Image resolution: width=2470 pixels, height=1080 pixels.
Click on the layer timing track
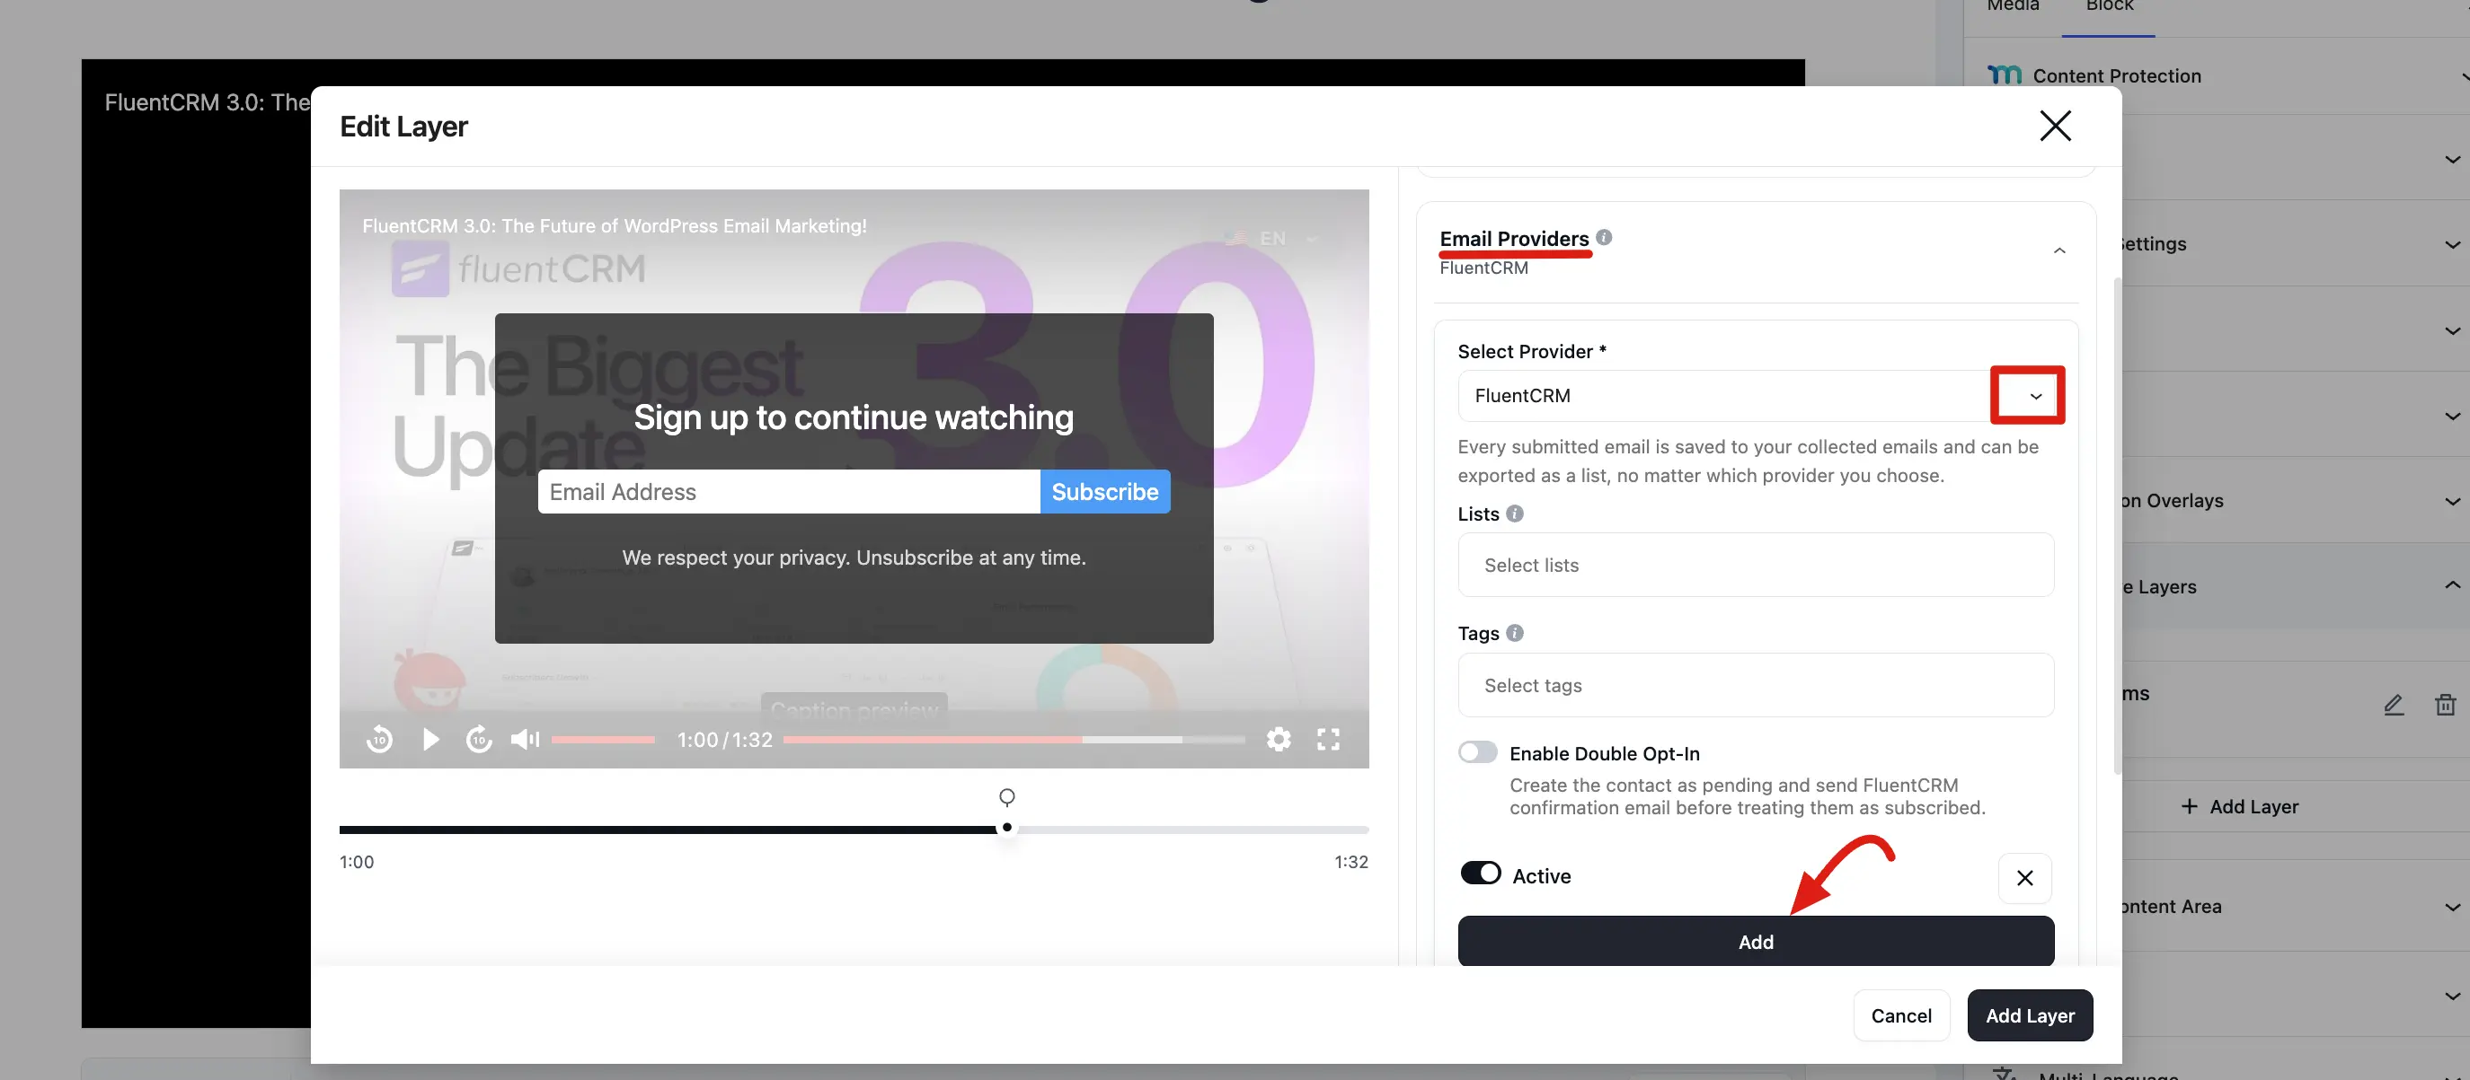[x=854, y=829]
